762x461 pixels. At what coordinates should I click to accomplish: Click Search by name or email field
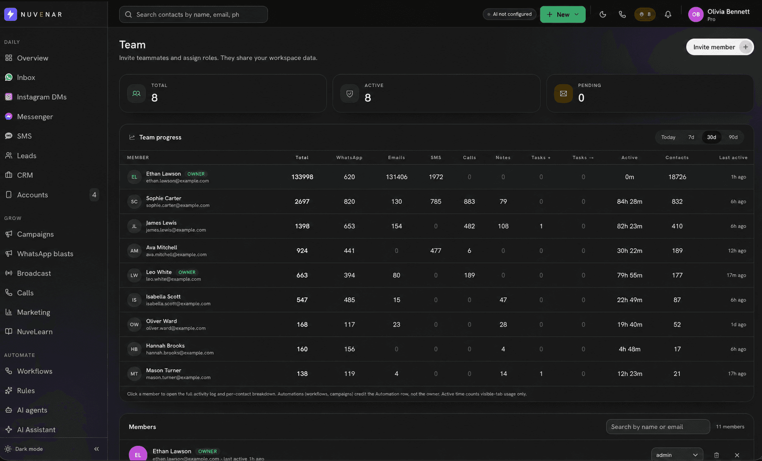[x=658, y=426]
